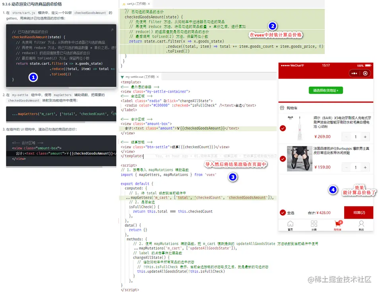The width and height of the screenshot is (380, 292).
Task: Click the 法国品牌芭步仕Burbupps product title
Action: (341, 151)
